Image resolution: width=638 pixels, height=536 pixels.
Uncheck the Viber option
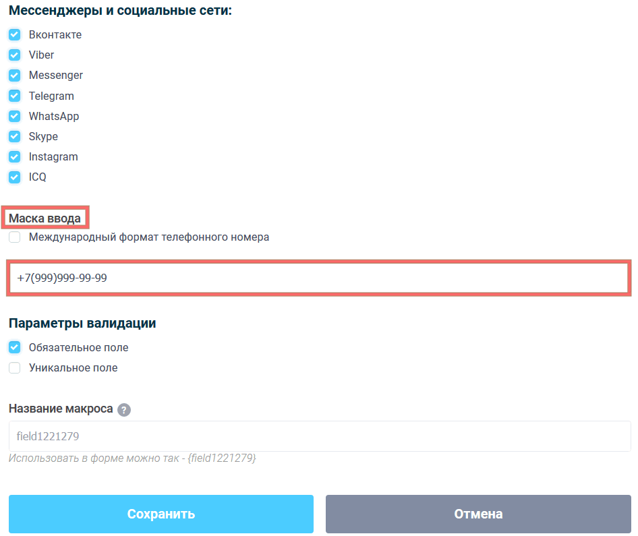pos(14,55)
